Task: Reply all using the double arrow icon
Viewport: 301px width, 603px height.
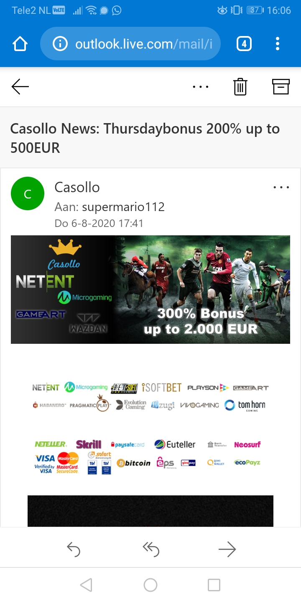Action: (150, 549)
